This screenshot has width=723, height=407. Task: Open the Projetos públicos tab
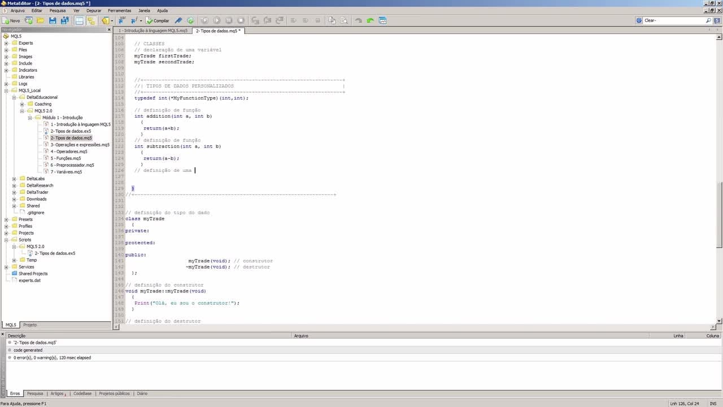click(114, 393)
